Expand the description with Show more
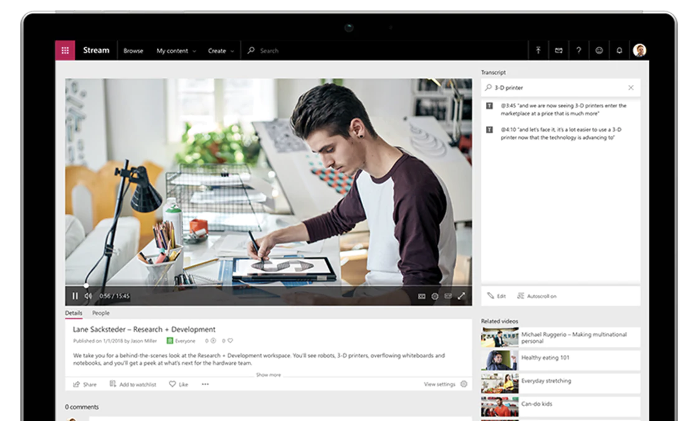This screenshot has width=694, height=421. (x=269, y=375)
